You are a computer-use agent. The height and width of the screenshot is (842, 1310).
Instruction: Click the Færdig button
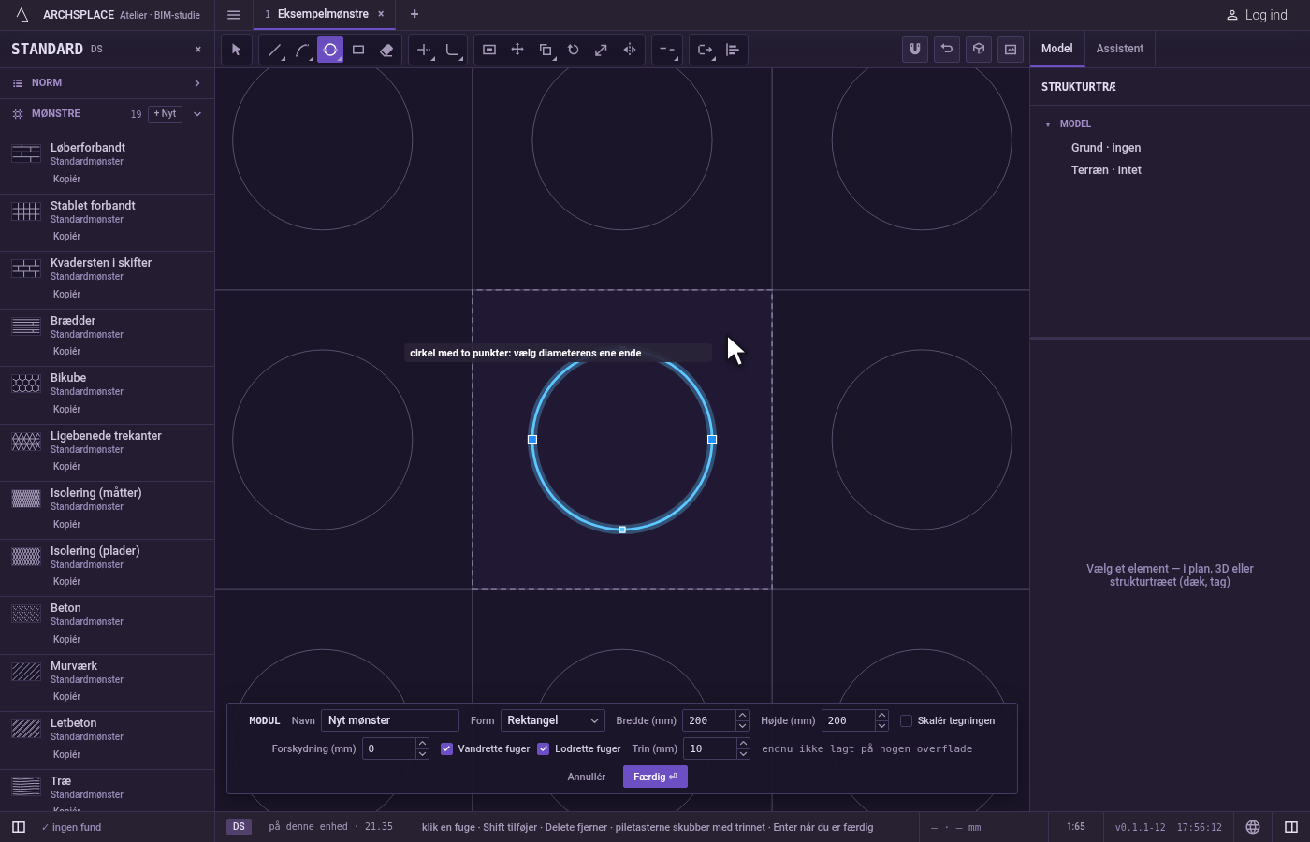(655, 777)
